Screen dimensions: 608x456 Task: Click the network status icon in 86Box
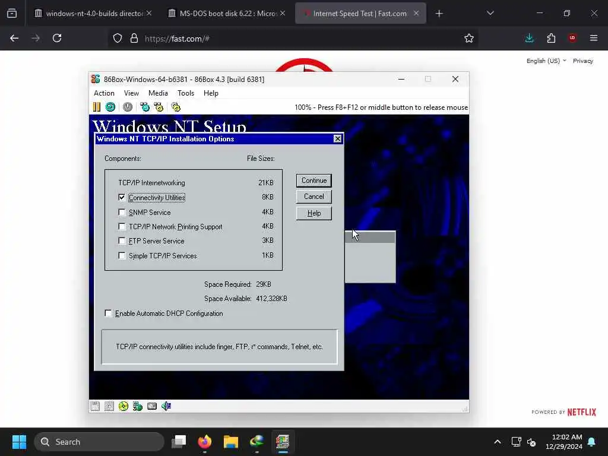138,406
